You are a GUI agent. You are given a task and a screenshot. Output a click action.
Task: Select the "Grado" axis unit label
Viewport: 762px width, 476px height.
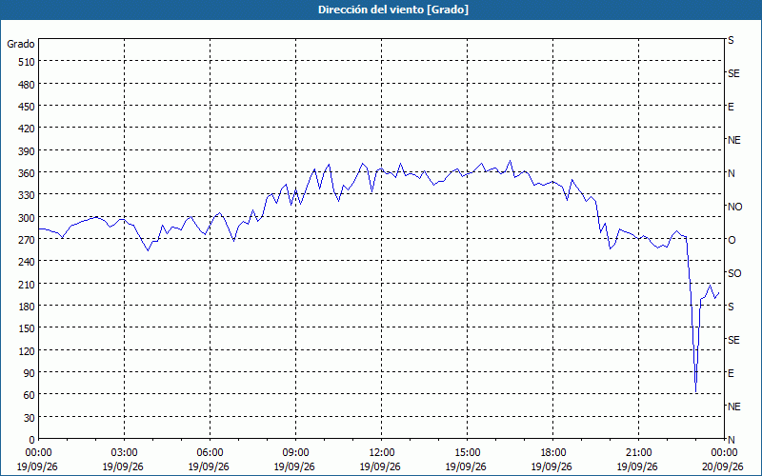[21, 44]
